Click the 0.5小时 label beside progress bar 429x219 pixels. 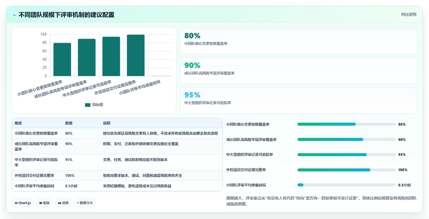(404, 185)
